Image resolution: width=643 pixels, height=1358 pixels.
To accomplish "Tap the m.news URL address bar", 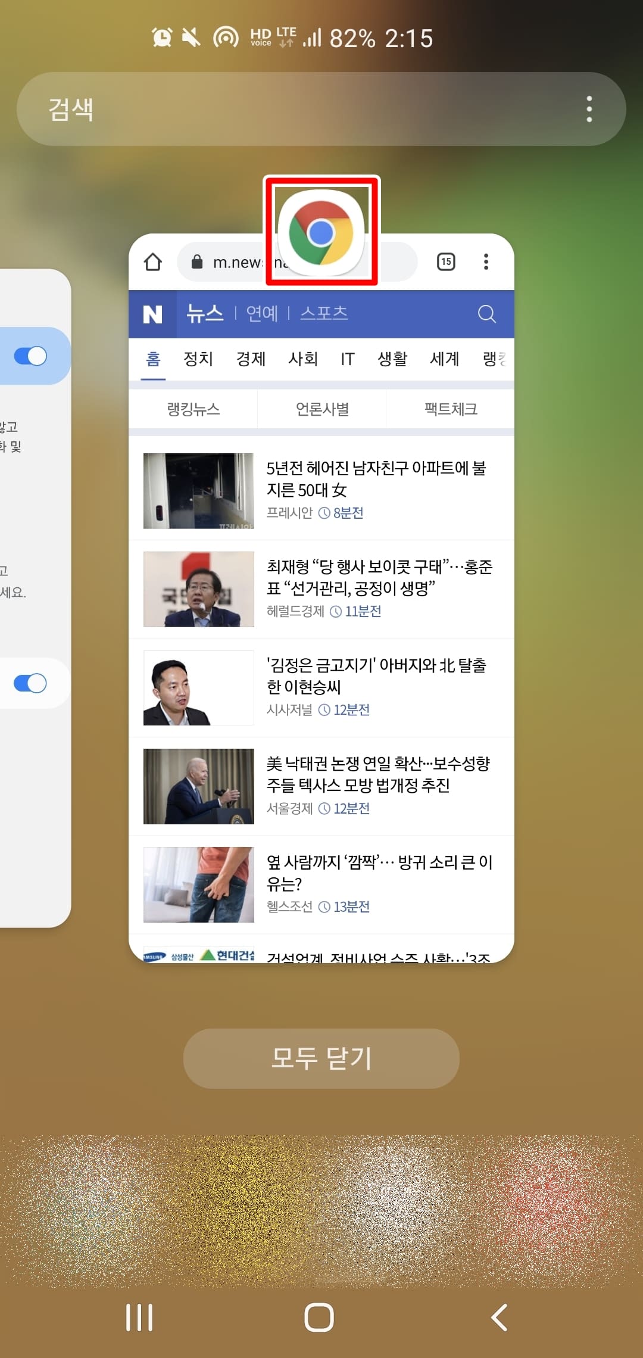I will pos(297,261).
